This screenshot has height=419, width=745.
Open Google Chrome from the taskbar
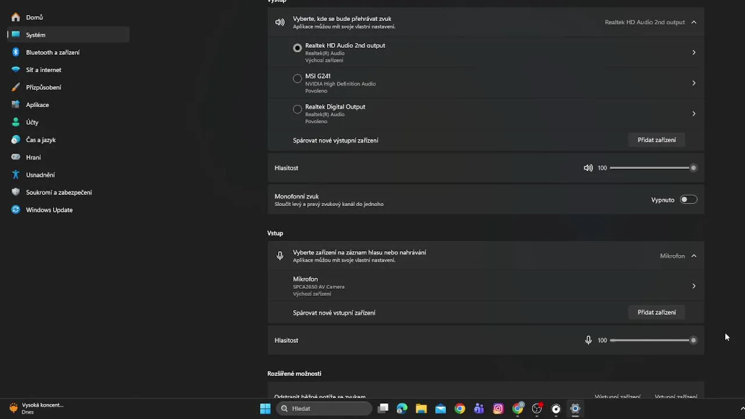click(x=460, y=409)
